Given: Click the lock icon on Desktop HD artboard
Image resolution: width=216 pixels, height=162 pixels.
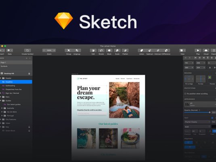Looking at the screenshot, I should pyautogui.click(x=29, y=73).
